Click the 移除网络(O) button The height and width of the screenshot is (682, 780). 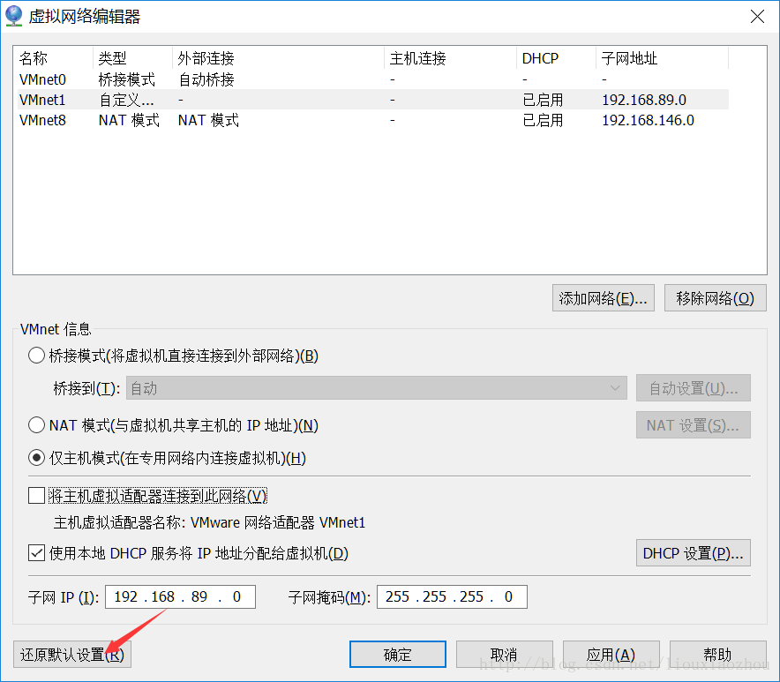pos(715,298)
